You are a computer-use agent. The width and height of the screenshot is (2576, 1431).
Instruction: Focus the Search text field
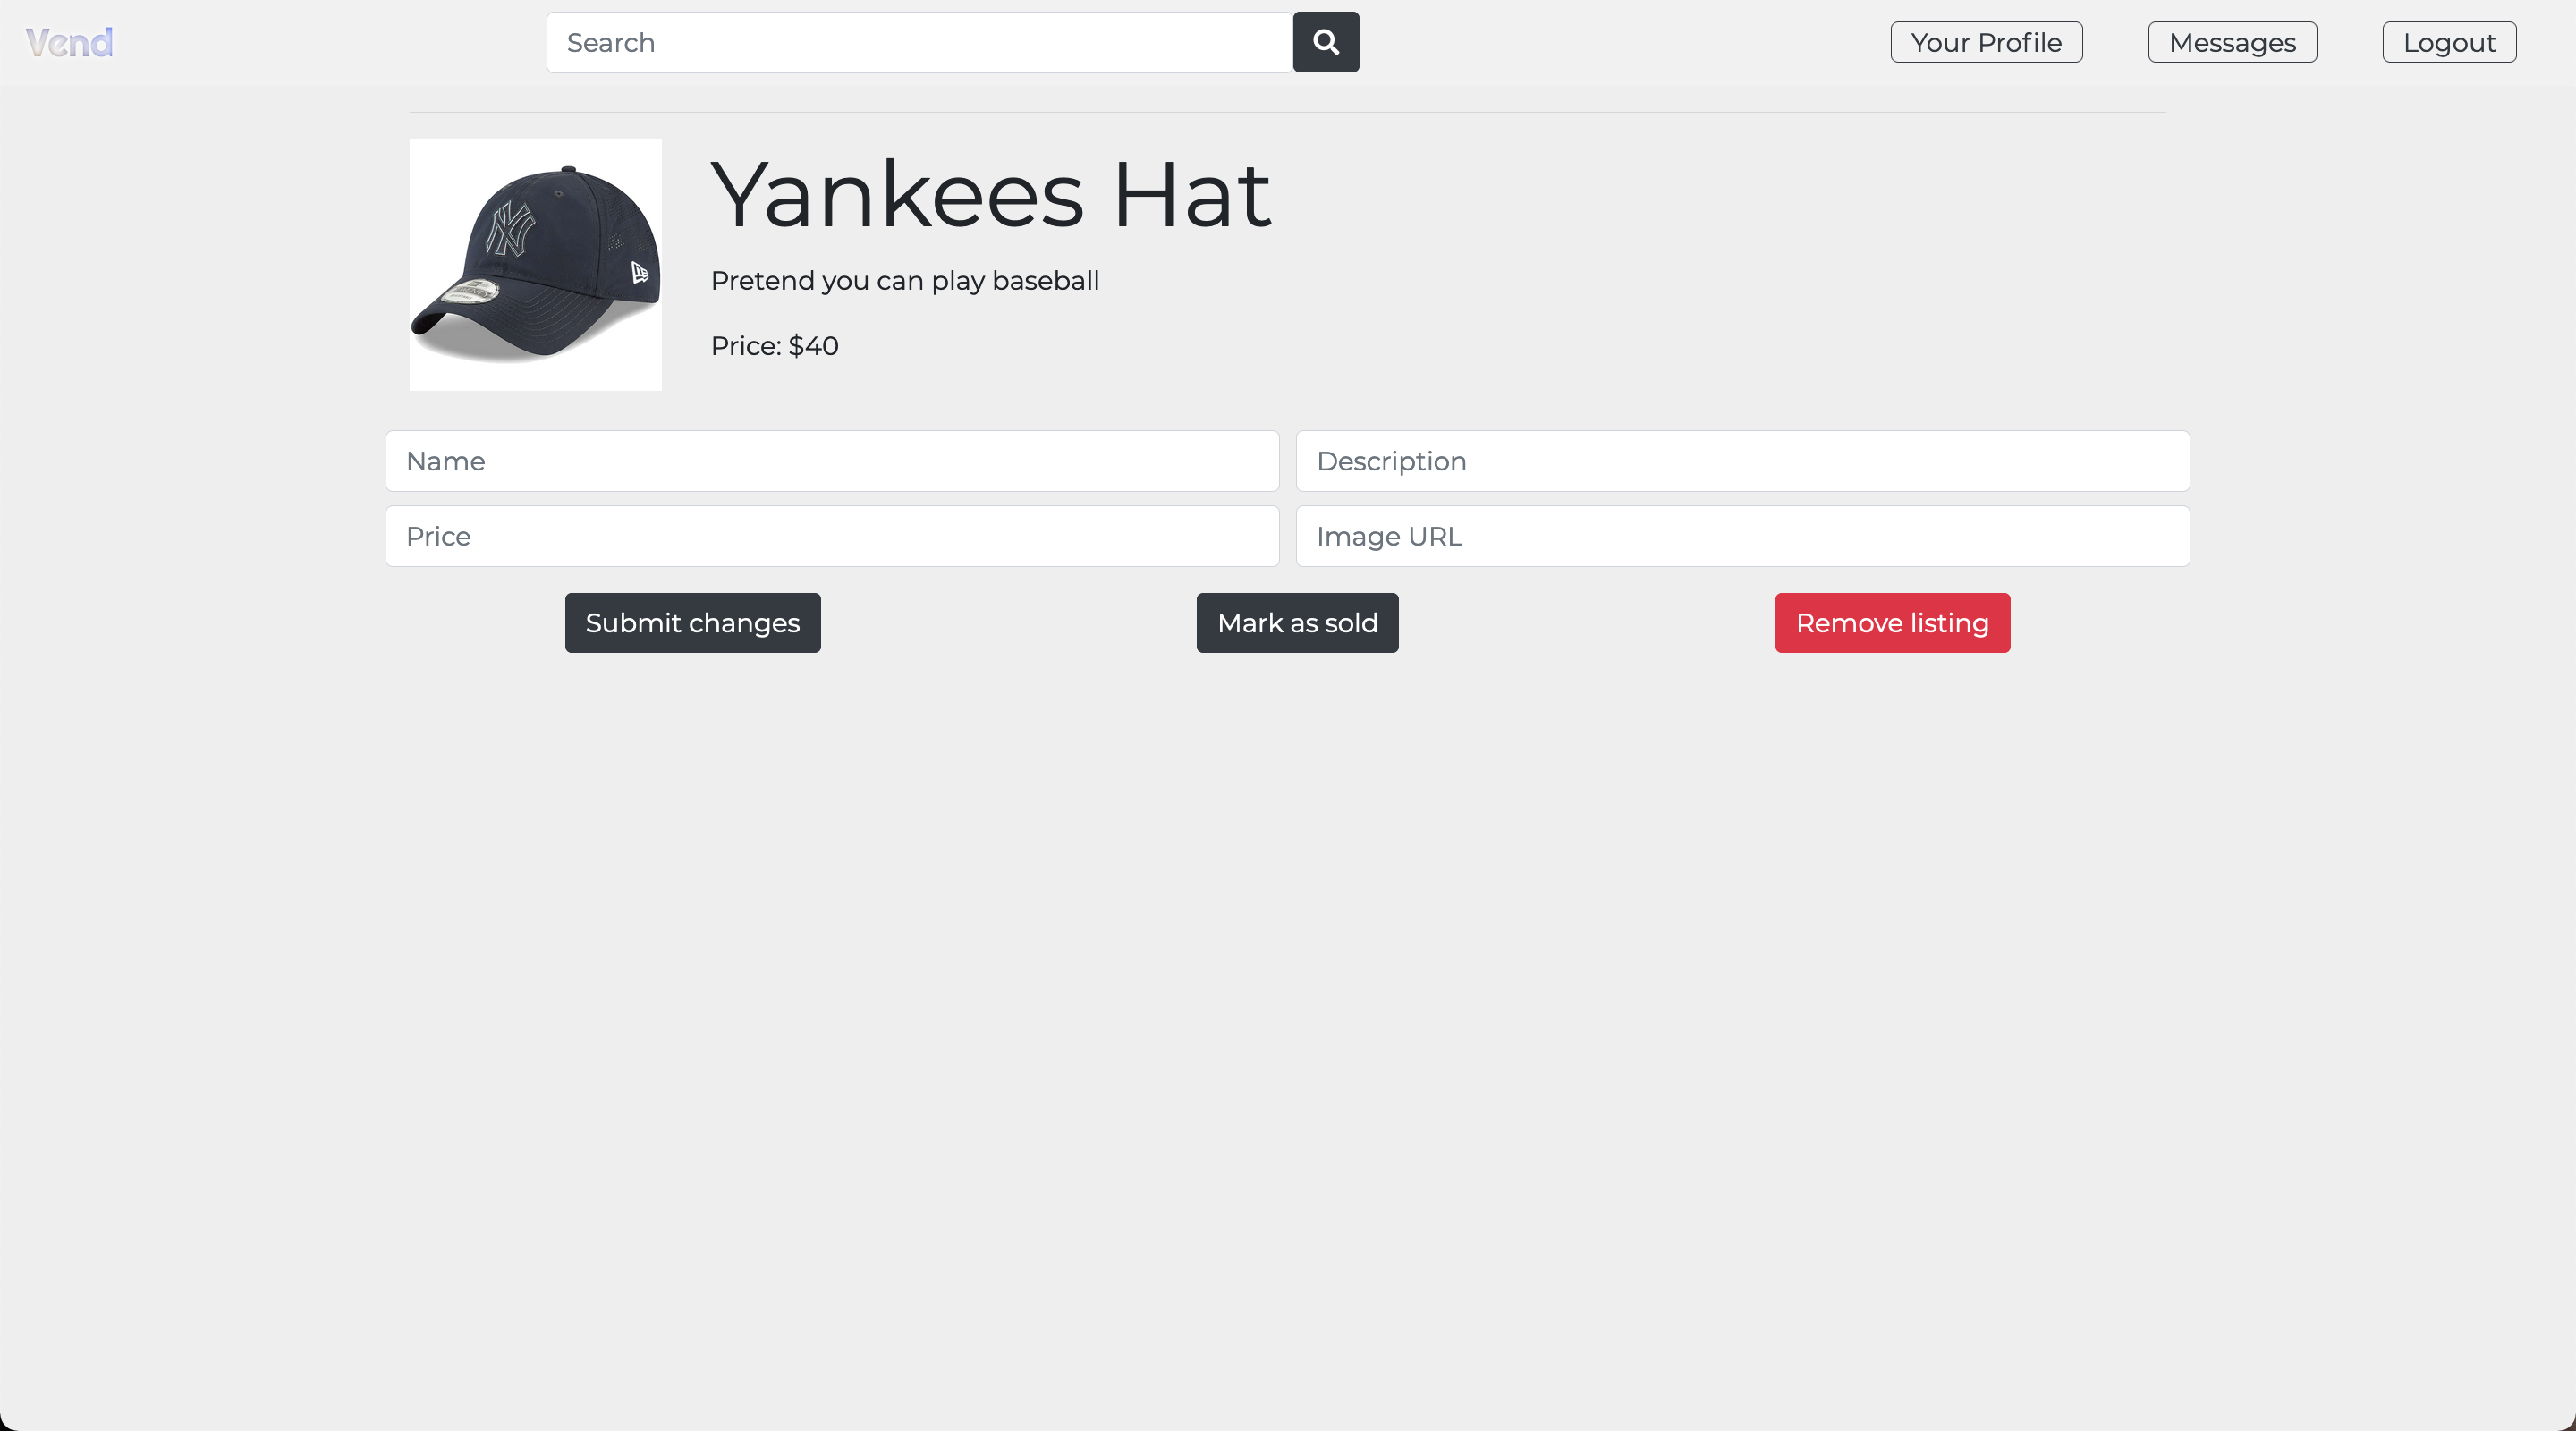point(918,42)
